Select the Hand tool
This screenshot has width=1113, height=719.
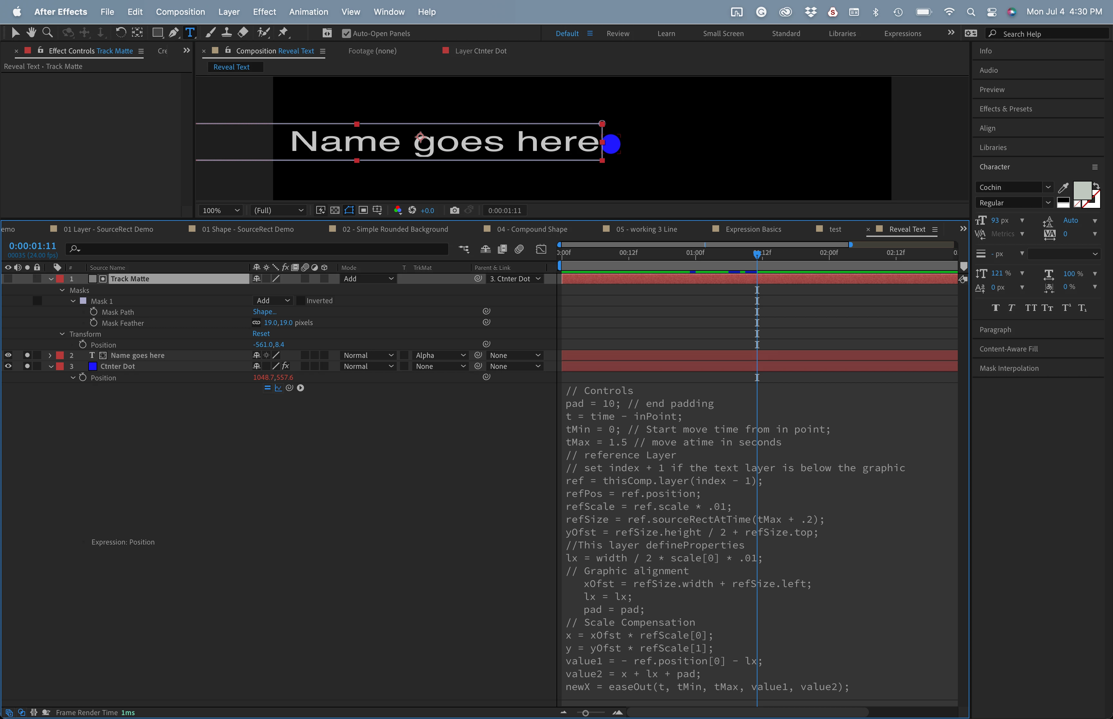point(31,32)
